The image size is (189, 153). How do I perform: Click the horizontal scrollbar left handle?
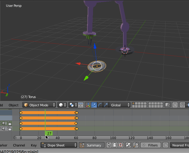[x=15, y=138]
